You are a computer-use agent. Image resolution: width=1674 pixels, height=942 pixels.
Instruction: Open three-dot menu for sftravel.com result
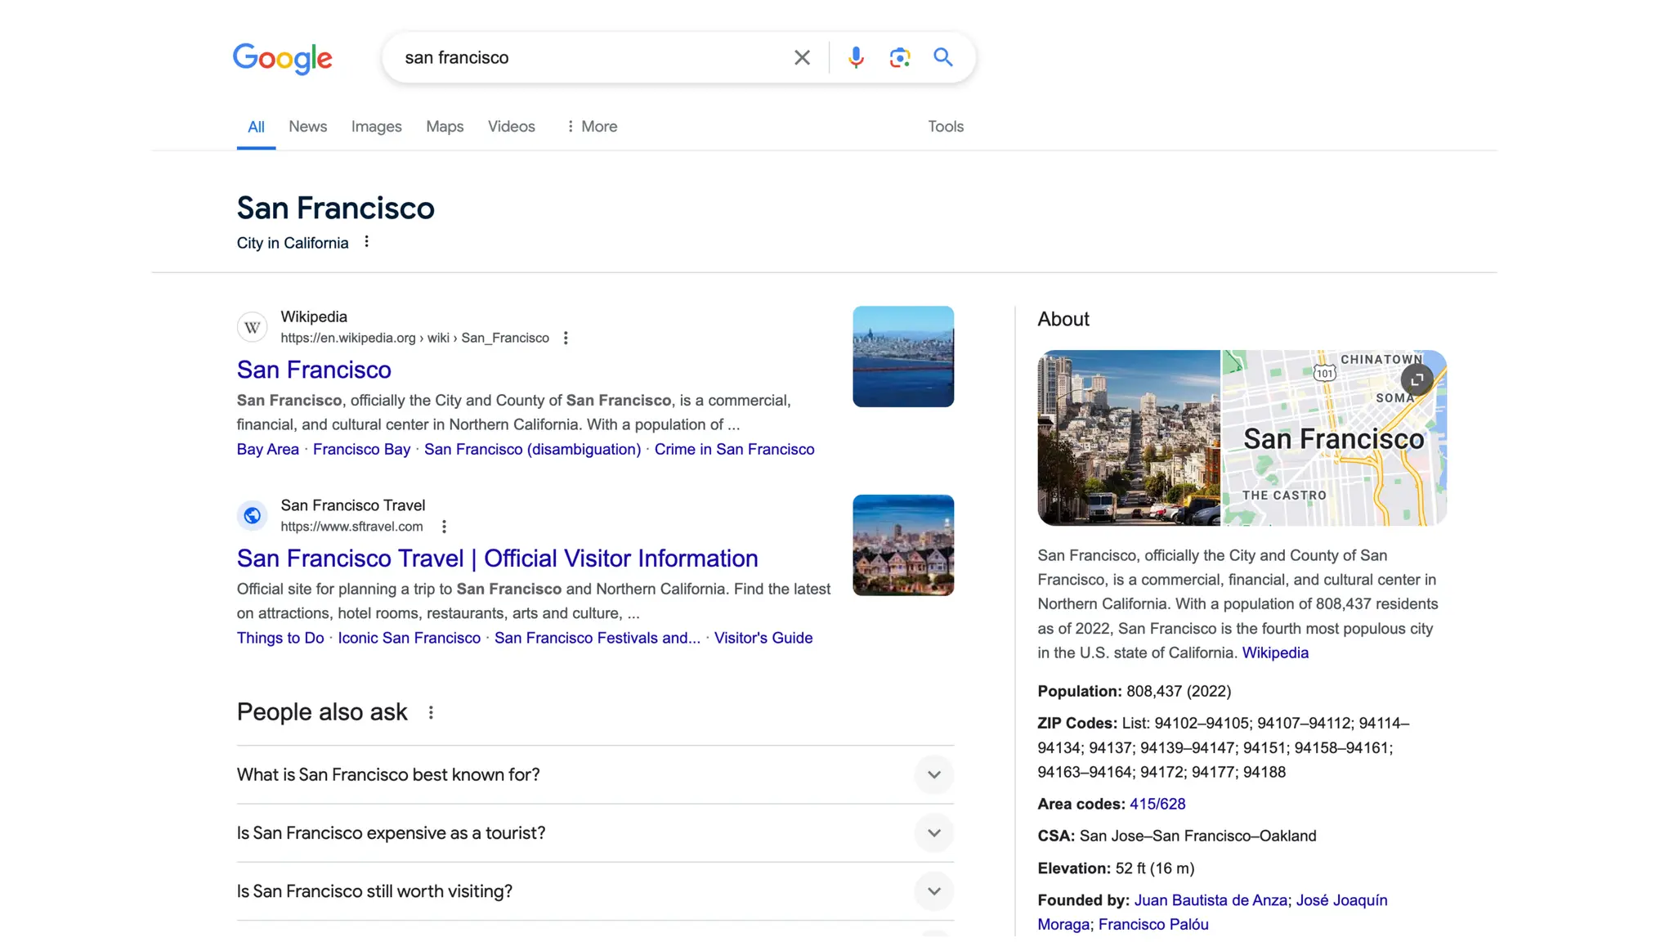pyautogui.click(x=444, y=527)
